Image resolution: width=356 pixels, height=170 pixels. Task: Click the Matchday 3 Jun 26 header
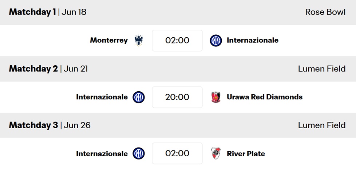50,125
